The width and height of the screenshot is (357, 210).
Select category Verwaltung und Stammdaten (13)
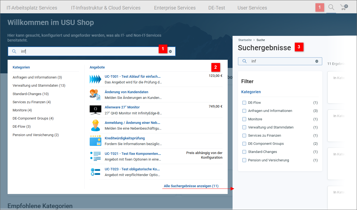click(x=39, y=86)
